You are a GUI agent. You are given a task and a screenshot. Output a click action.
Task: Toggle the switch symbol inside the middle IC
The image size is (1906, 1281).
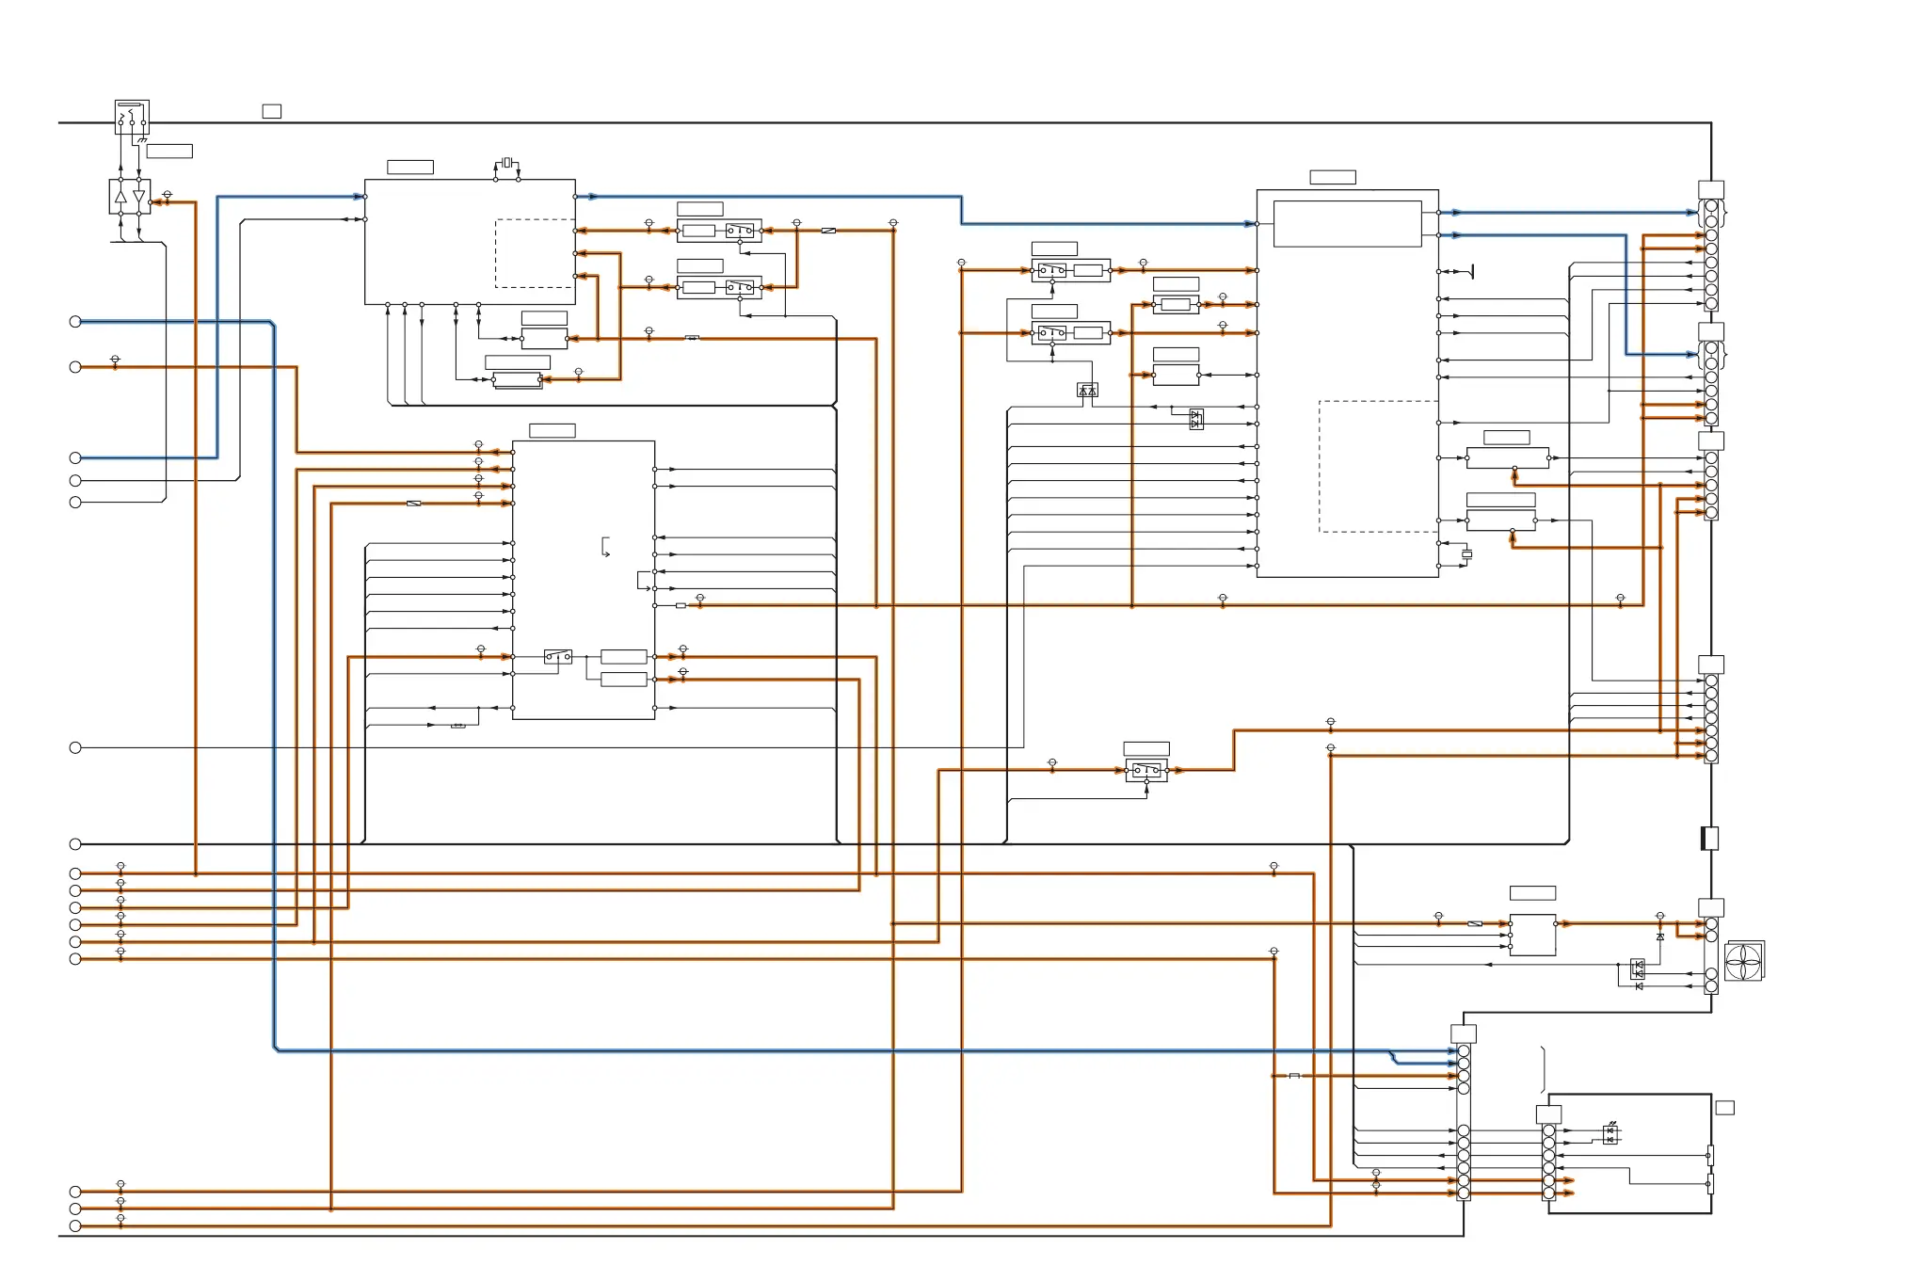557,656
